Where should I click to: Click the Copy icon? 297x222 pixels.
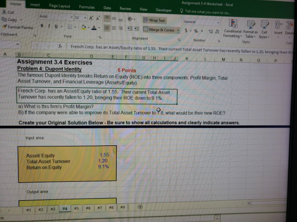tap(4, 19)
